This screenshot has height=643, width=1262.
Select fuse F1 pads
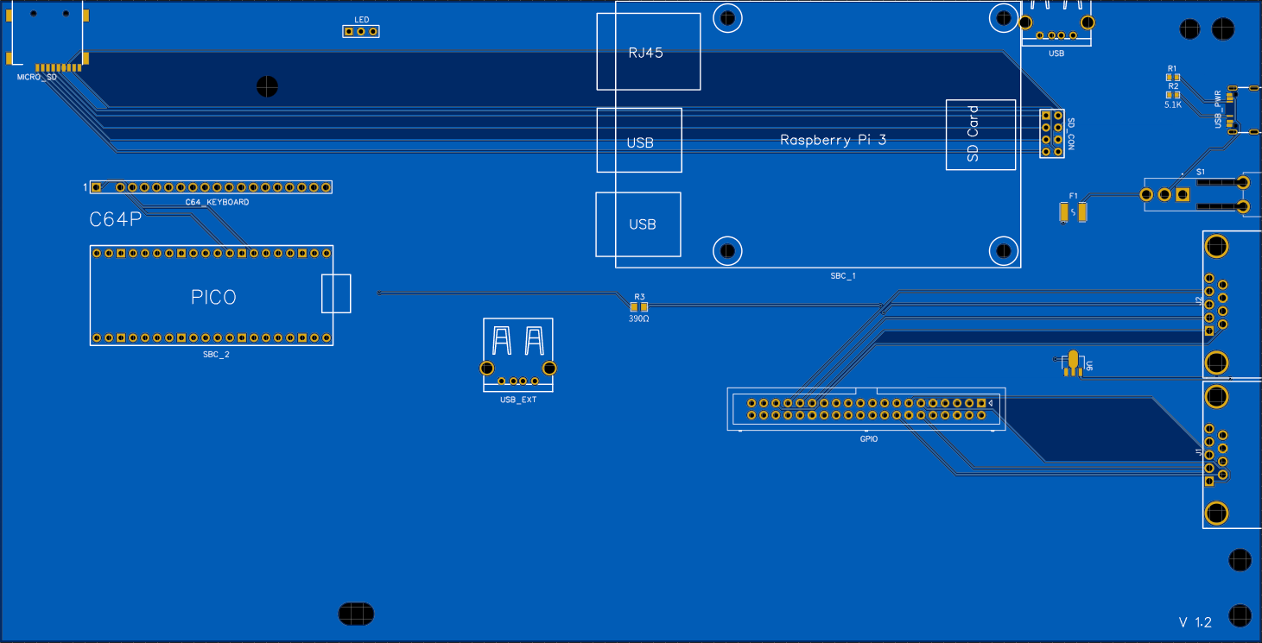click(x=1073, y=211)
